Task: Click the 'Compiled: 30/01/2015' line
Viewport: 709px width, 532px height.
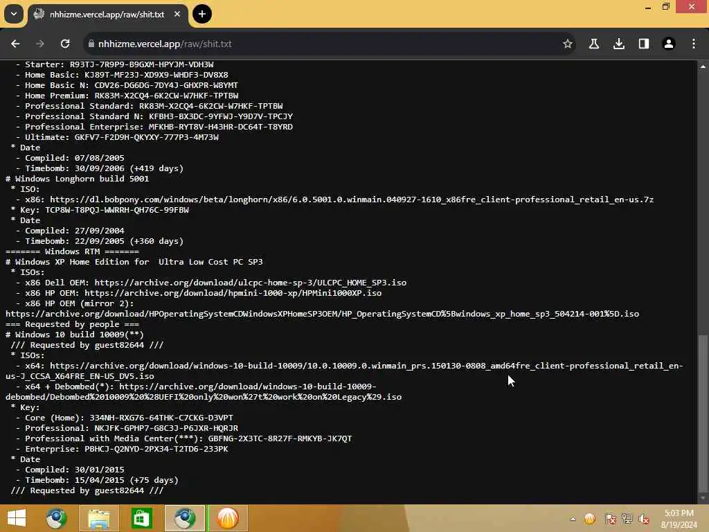Action: (70, 470)
